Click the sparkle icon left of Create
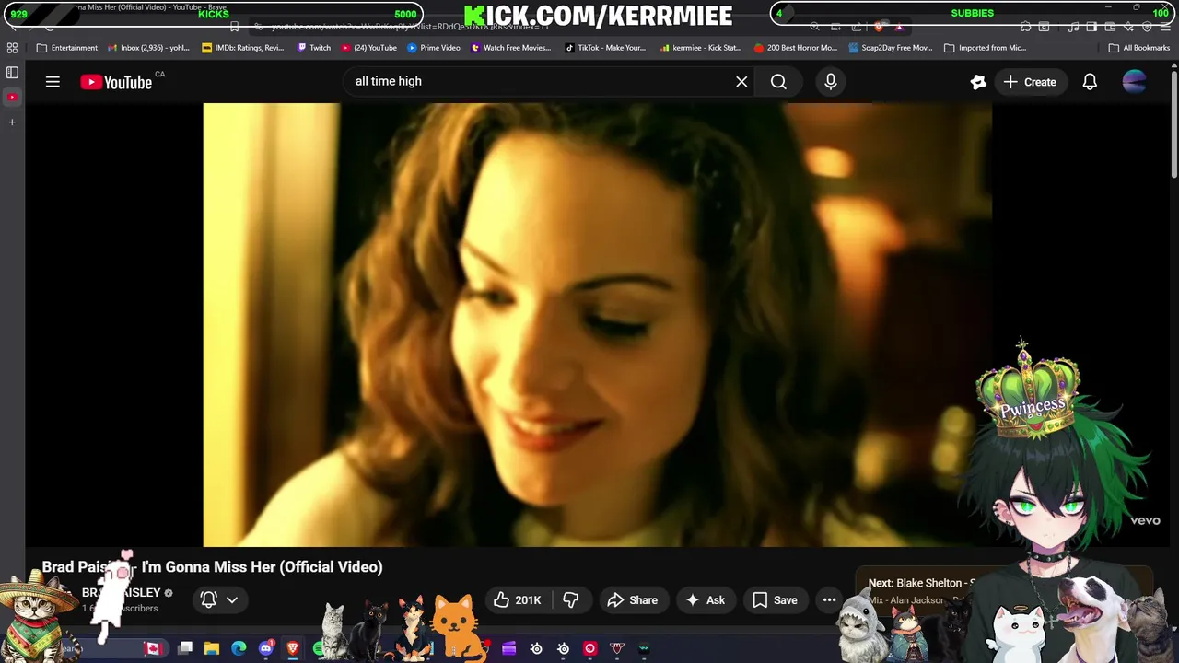 coord(978,82)
